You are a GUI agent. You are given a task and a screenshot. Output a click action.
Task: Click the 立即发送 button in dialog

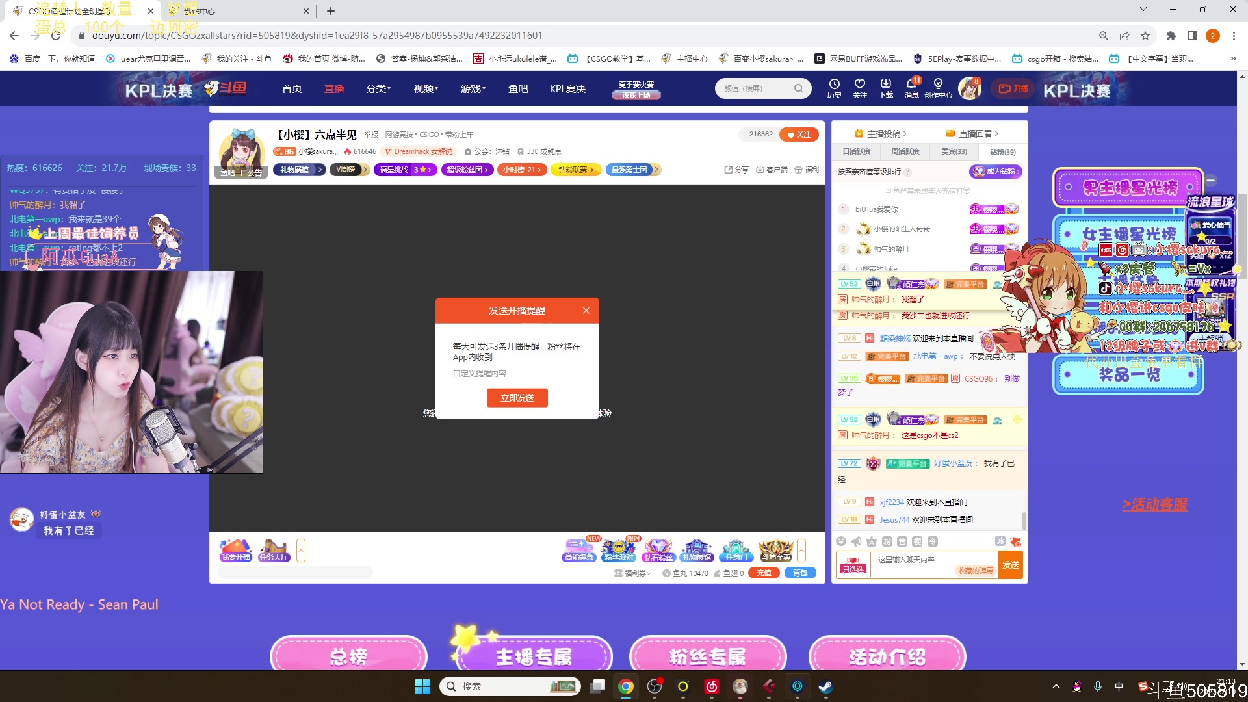(517, 398)
